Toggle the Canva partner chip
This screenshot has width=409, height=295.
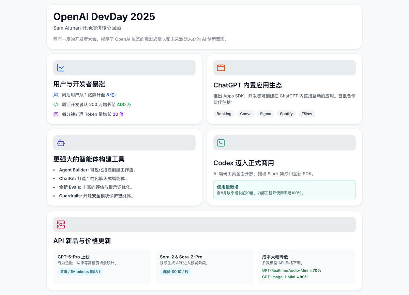click(x=245, y=114)
